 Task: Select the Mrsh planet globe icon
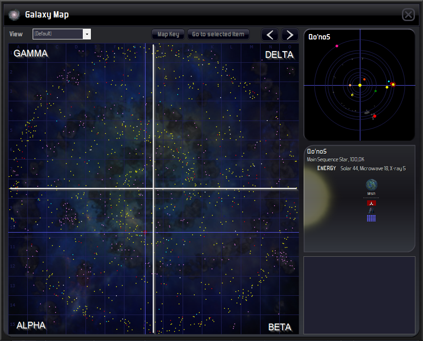tap(372, 185)
